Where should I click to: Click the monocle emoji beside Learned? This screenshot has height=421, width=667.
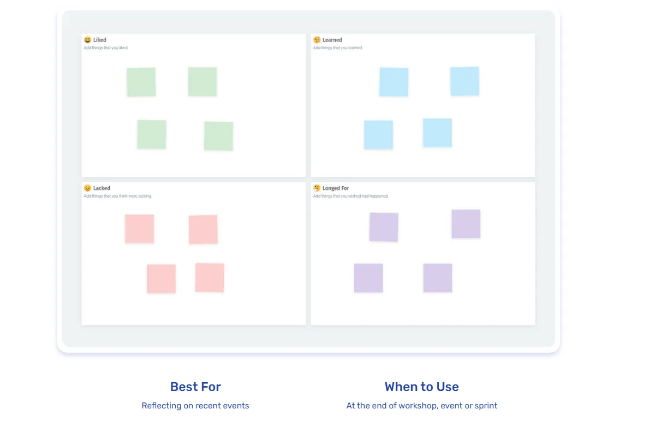317,40
